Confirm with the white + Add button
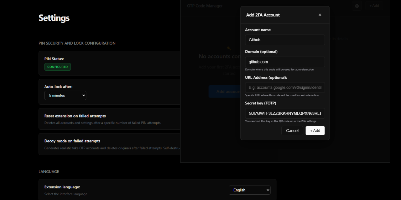 pyautogui.click(x=315, y=131)
